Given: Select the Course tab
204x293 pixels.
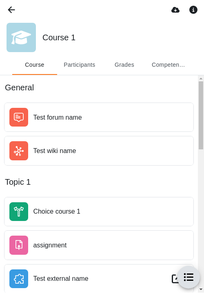Looking at the screenshot, I should [x=35, y=65].
